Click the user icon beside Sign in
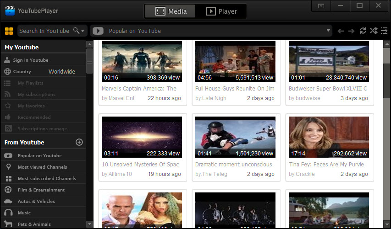The image size is (391, 229). (x=7, y=60)
